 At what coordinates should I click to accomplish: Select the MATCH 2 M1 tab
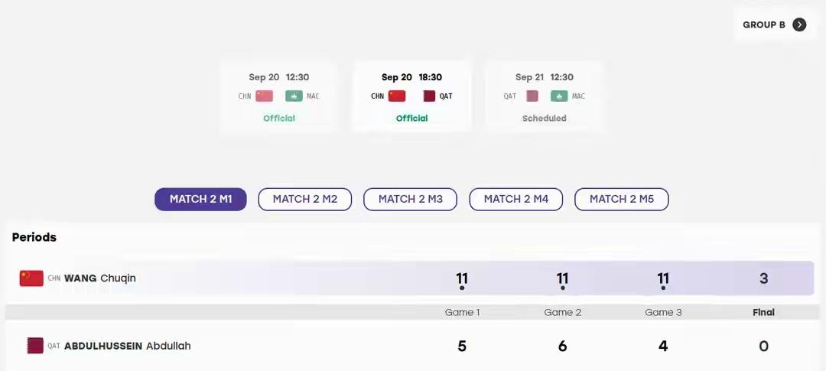(x=200, y=199)
